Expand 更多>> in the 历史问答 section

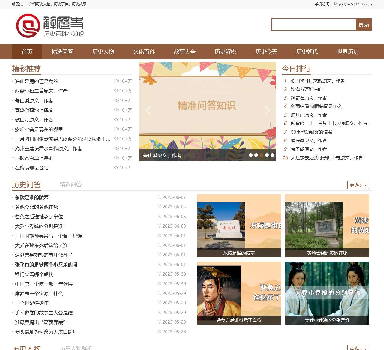pyautogui.click(x=358, y=185)
